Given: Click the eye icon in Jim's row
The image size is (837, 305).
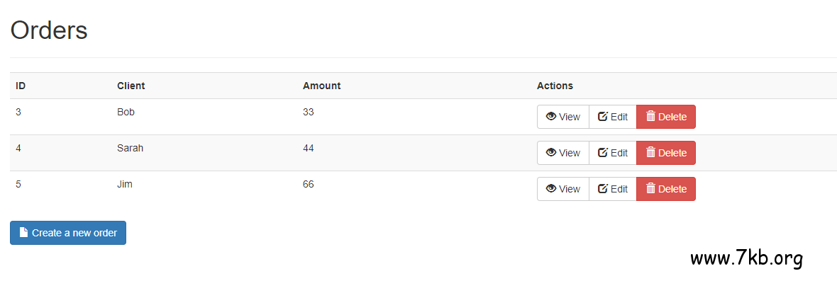Looking at the screenshot, I should (x=551, y=189).
